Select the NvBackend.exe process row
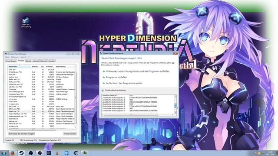This screenshot has width=278, height=156. tap(41, 94)
